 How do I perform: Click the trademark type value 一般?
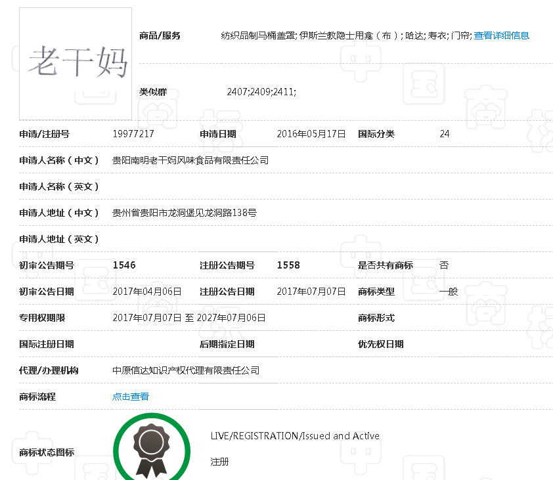tap(449, 292)
